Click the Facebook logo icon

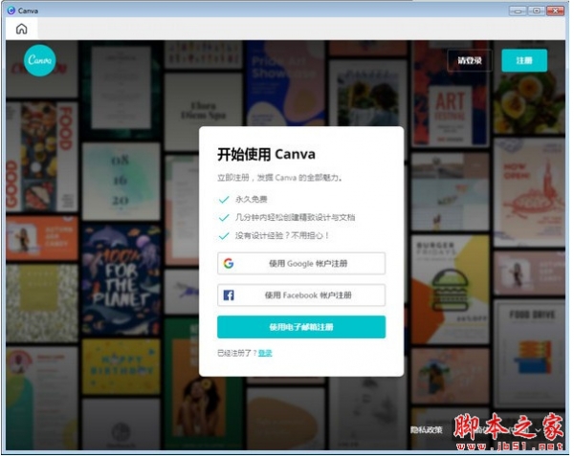click(x=229, y=294)
